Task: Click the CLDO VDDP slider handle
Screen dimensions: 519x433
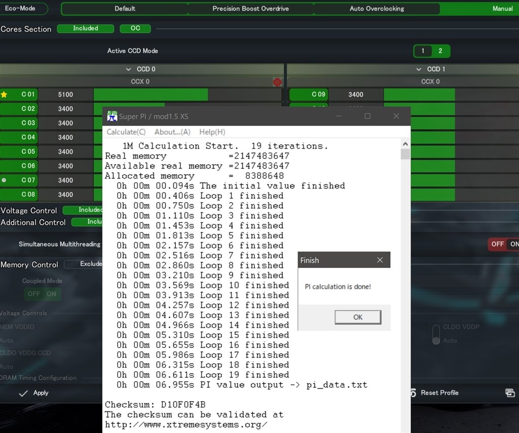Action: (436, 340)
